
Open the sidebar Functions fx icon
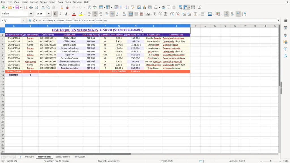(285, 56)
